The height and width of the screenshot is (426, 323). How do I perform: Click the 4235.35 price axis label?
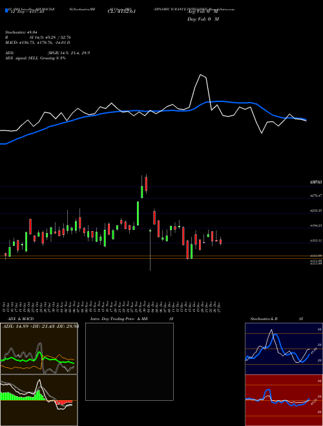coord(316,210)
